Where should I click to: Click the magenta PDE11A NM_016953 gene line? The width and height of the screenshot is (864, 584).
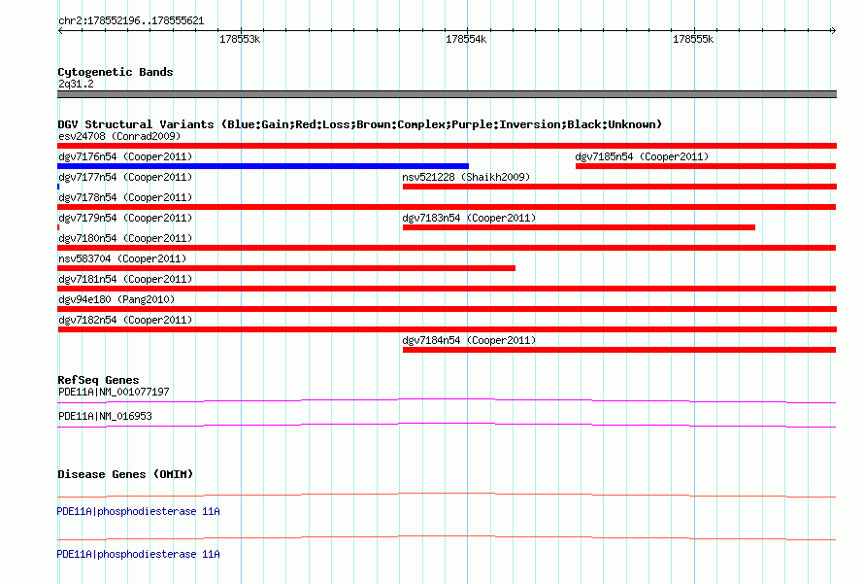[447, 425]
